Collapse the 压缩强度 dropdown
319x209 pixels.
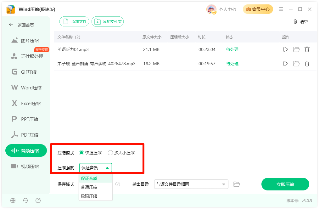tap(95, 168)
